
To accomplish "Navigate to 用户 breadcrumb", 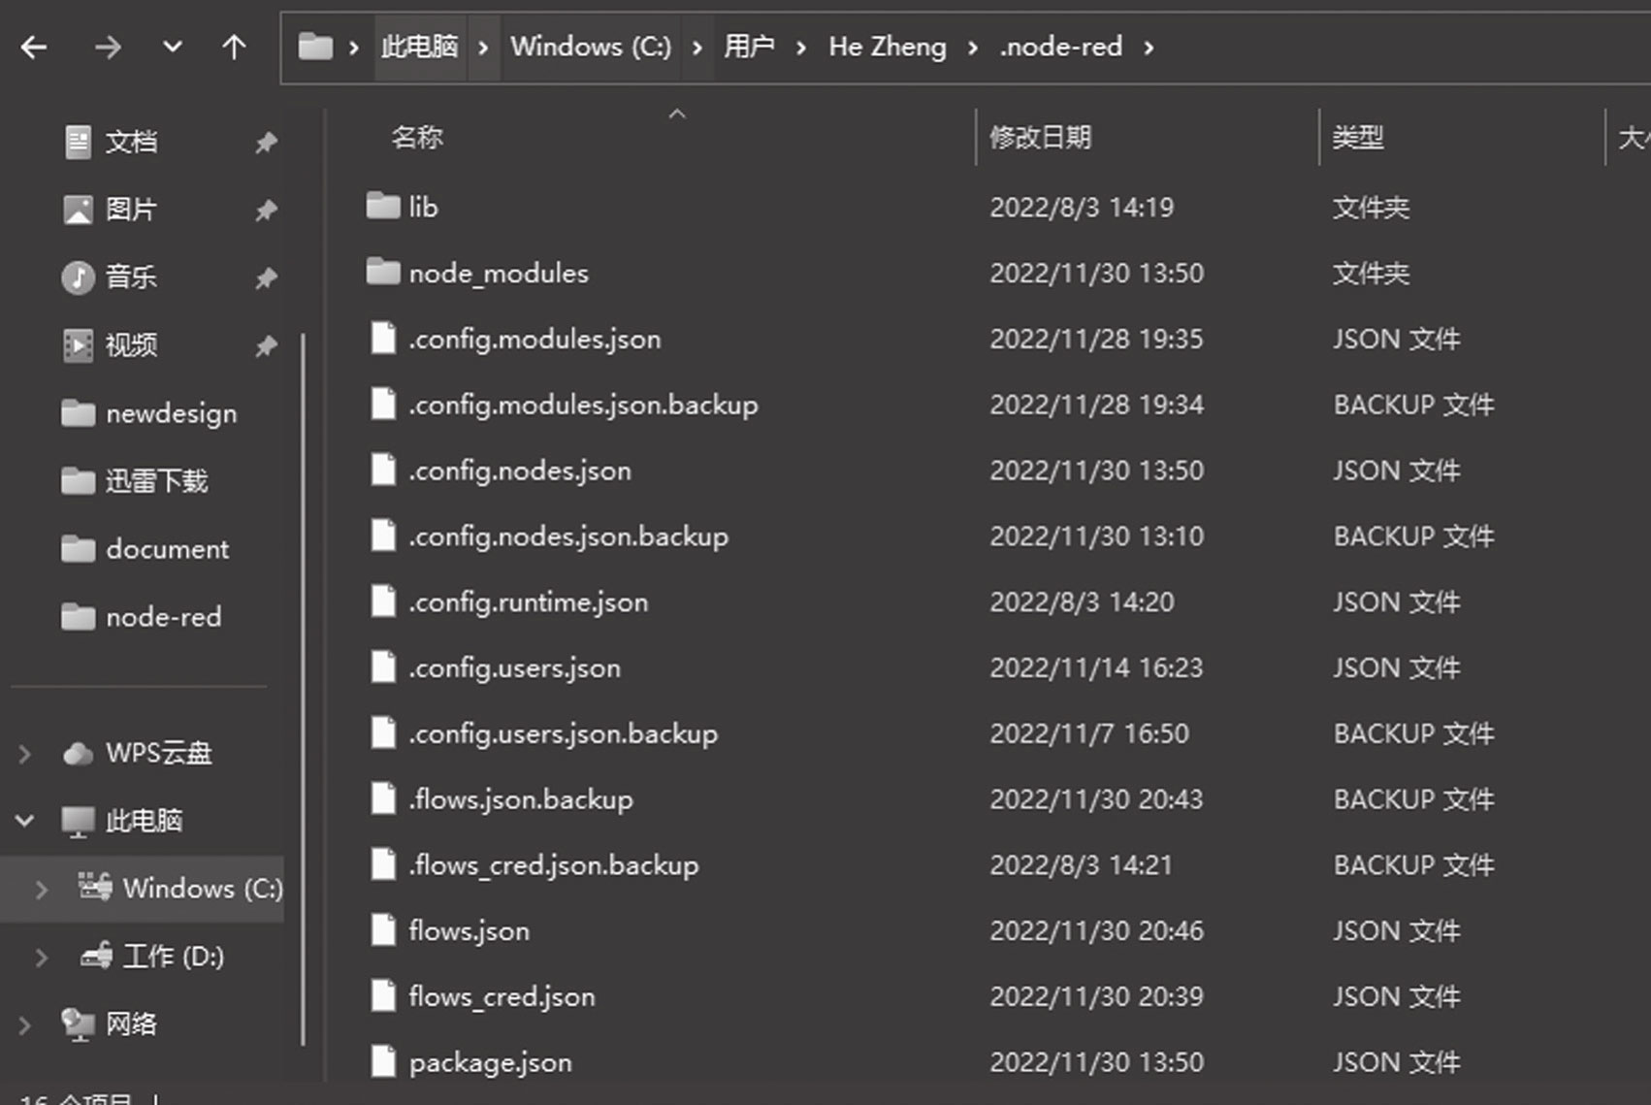I will 749,47.
